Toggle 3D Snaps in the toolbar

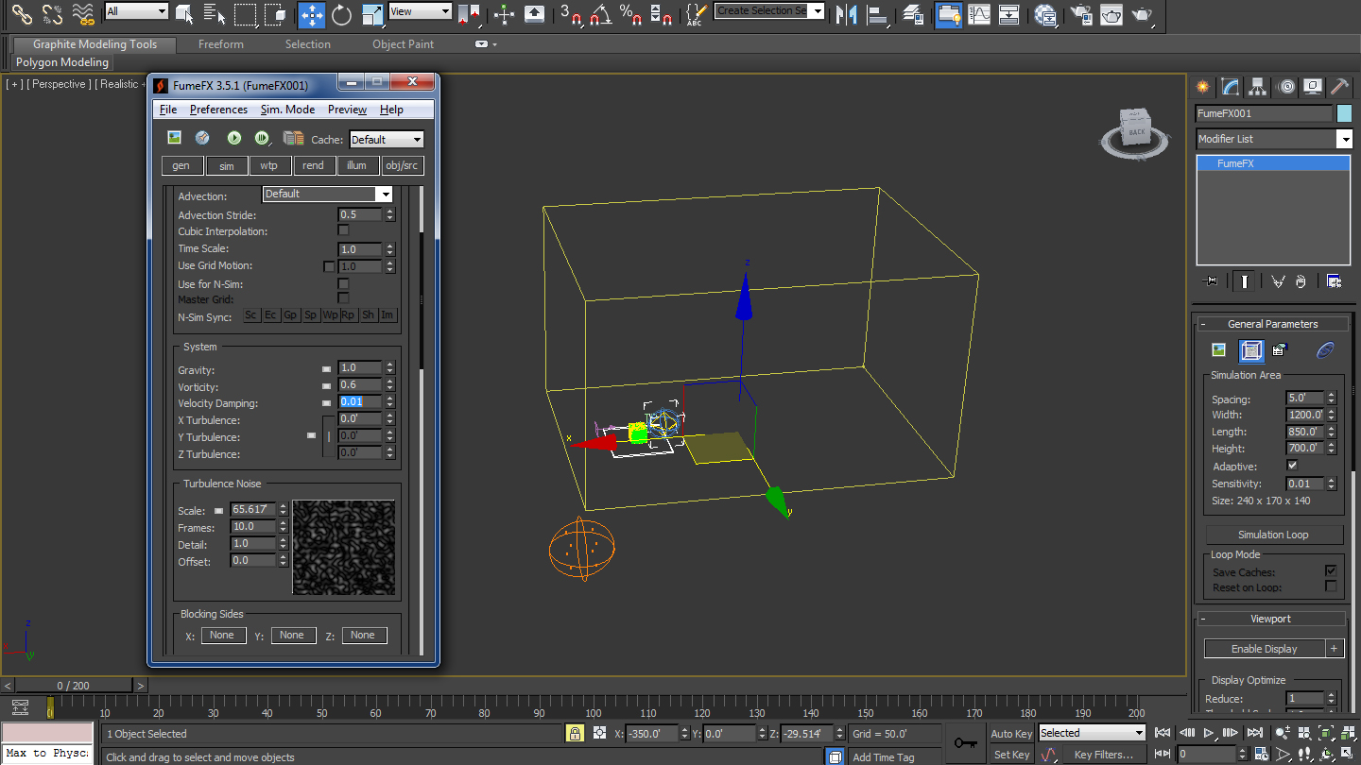pyautogui.click(x=570, y=14)
